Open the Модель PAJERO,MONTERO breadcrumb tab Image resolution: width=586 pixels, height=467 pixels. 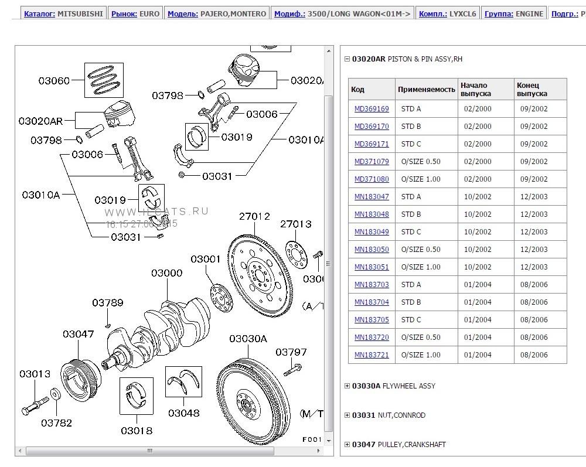click(x=182, y=13)
